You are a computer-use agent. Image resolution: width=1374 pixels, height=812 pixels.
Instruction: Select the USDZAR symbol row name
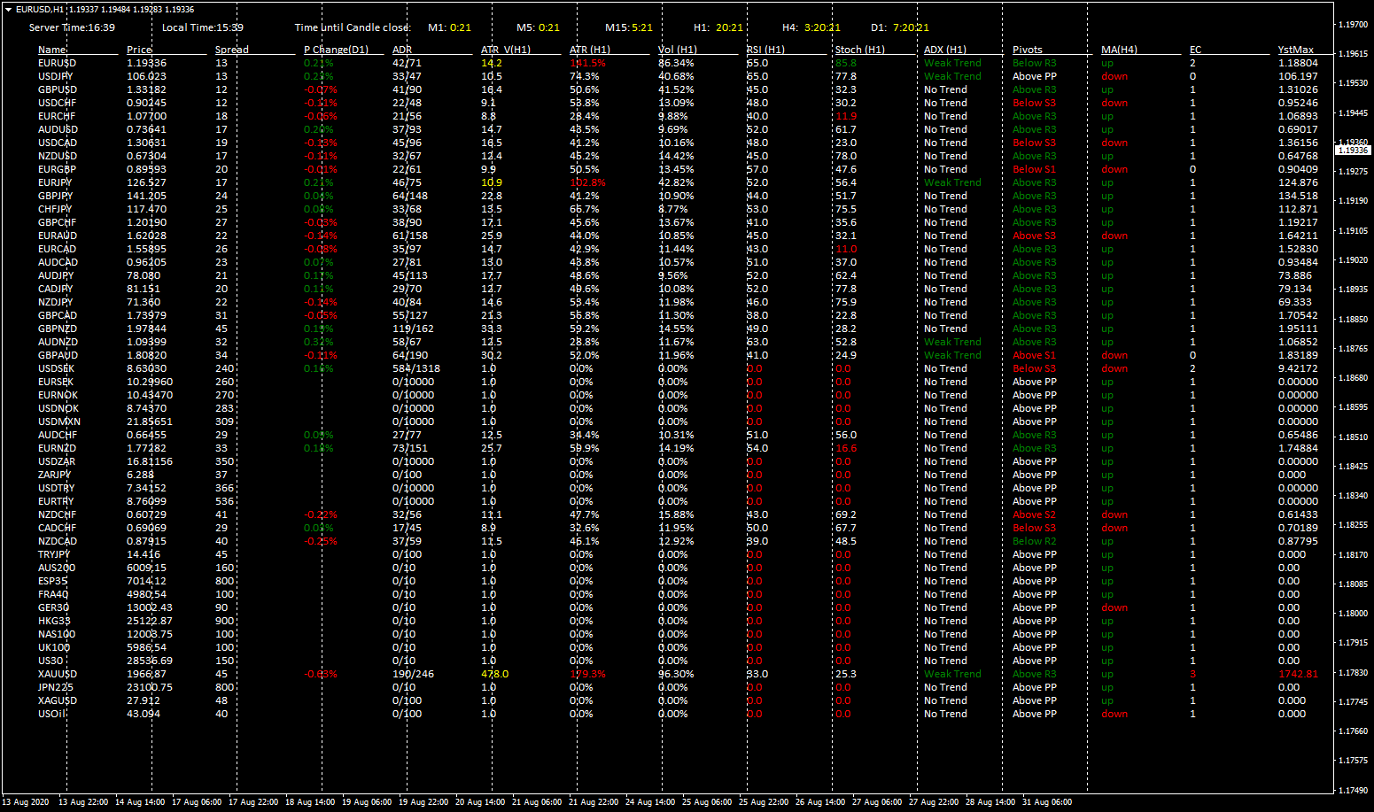[57, 461]
